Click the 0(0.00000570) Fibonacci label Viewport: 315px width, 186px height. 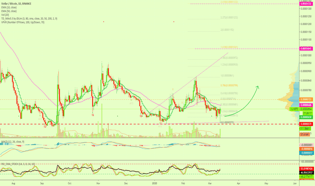click(227, 122)
